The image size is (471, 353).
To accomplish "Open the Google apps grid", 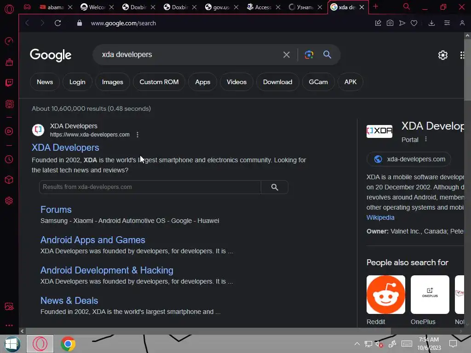I will pyautogui.click(x=463, y=55).
